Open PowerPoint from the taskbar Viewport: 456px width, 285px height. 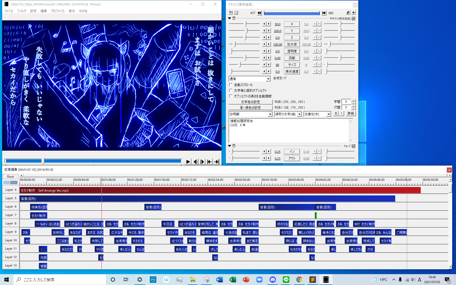246,280
